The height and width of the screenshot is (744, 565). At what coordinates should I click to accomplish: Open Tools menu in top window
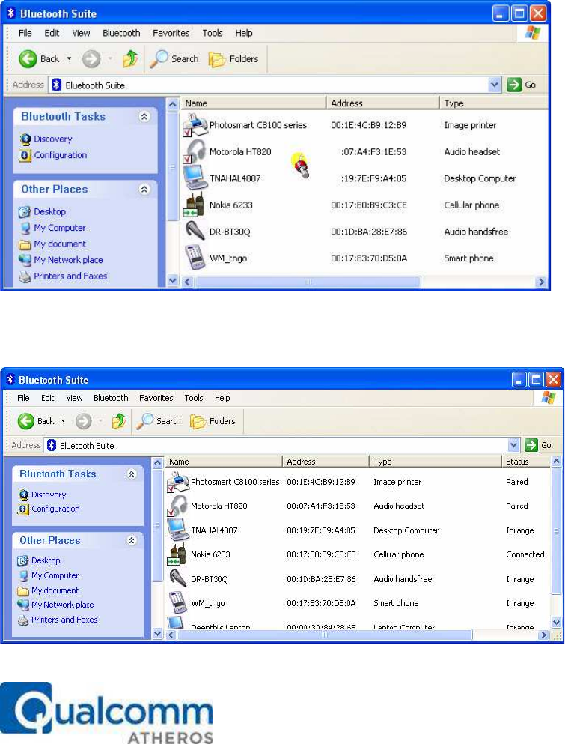(x=213, y=33)
